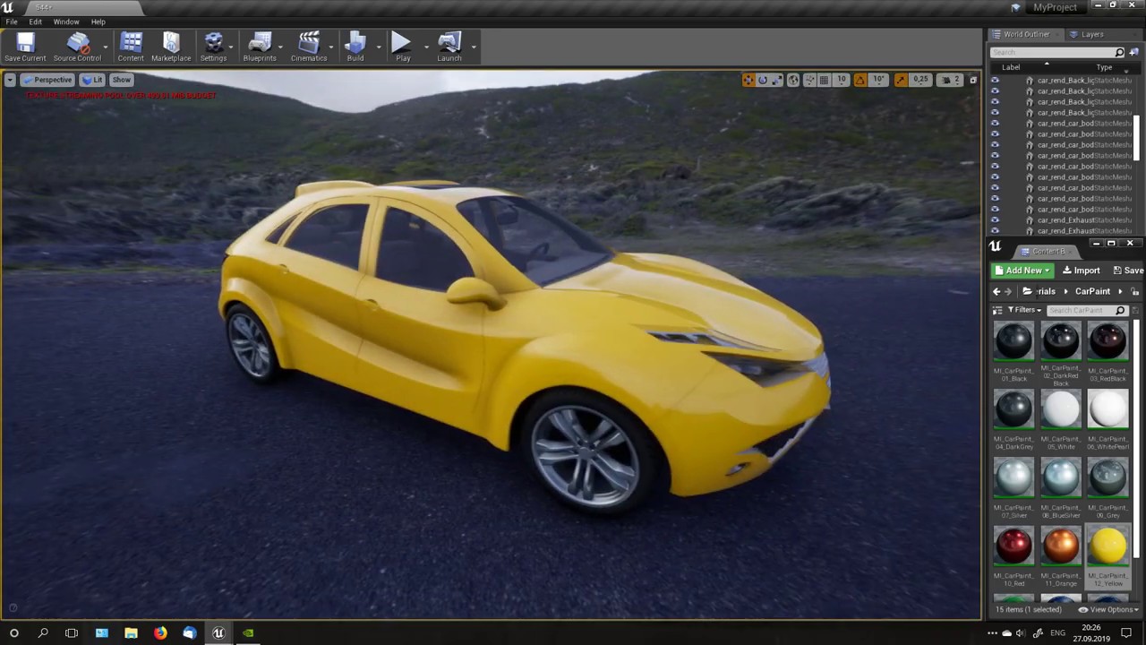
Task: Open View Options in the Content Browser
Action: click(x=1108, y=609)
